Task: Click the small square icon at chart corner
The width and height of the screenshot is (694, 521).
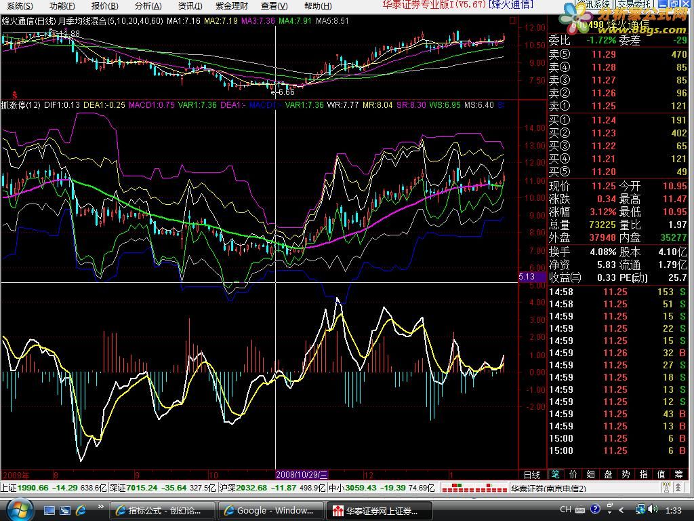Action: (x=513, y=20)
